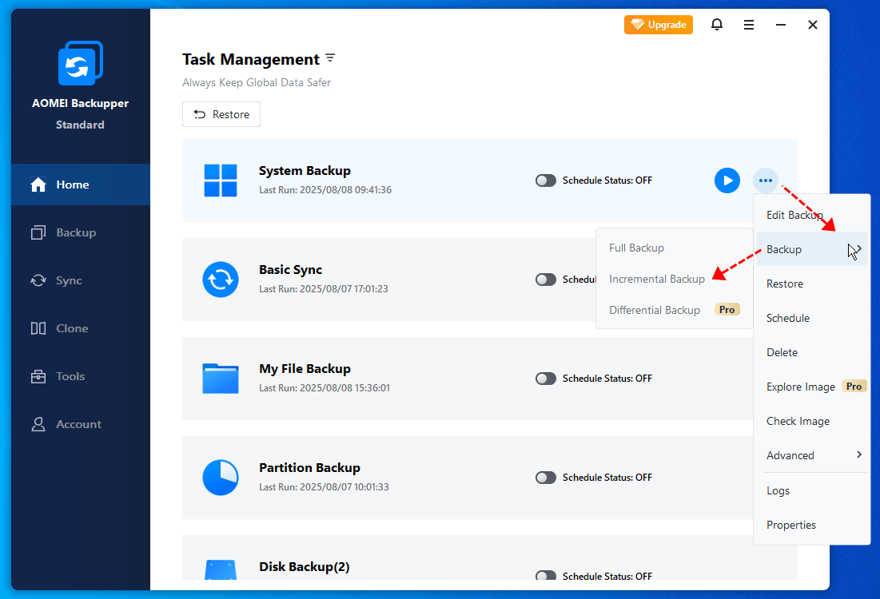Open the Clone section in sidebar
The height and width of the screenshot is (599, 880).
pos(72,328)
